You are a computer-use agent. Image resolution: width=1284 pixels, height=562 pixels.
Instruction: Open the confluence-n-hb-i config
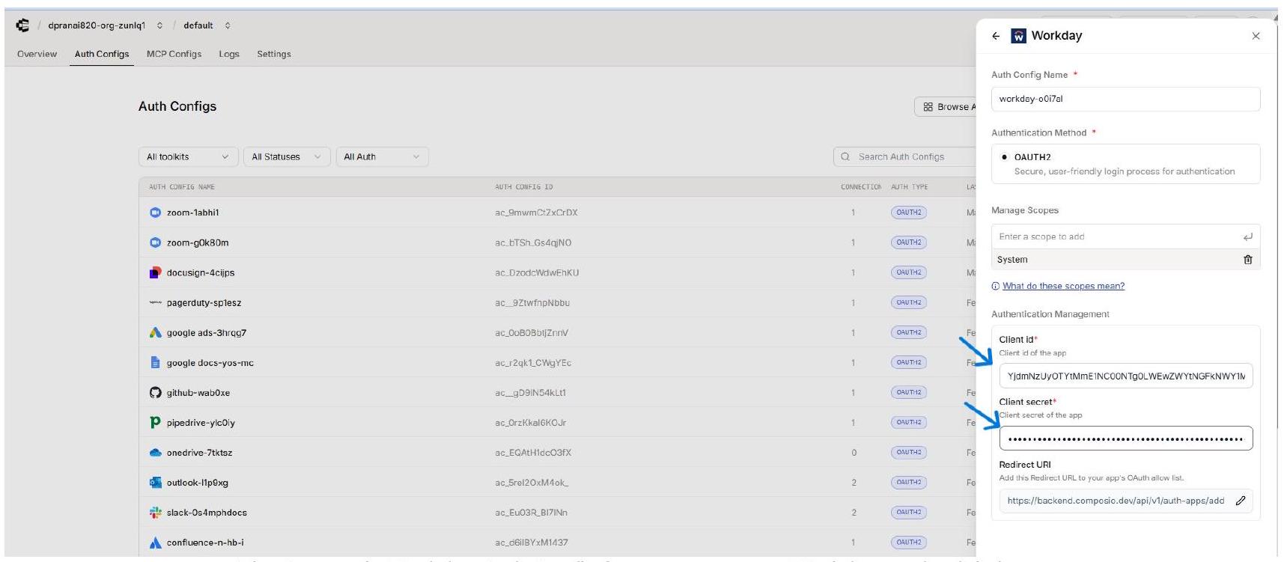[x=204, y=543]
